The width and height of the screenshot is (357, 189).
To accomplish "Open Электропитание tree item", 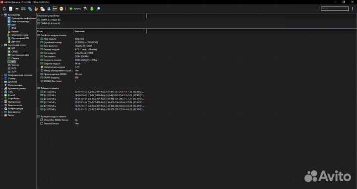I will point(20,35).
